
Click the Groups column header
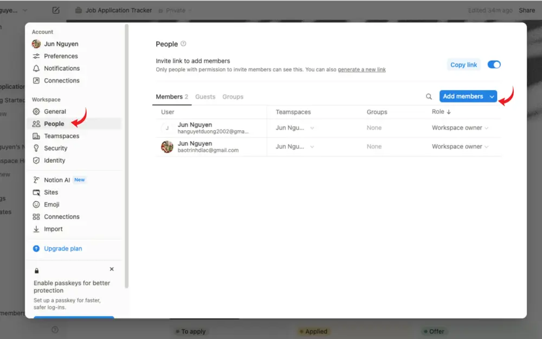tap(377, 112)
